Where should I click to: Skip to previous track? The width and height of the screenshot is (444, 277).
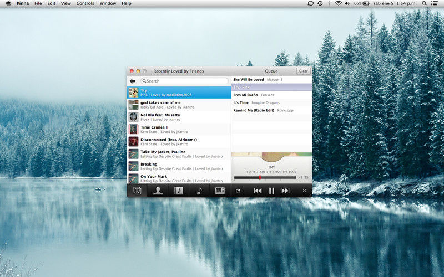[258, 191]
